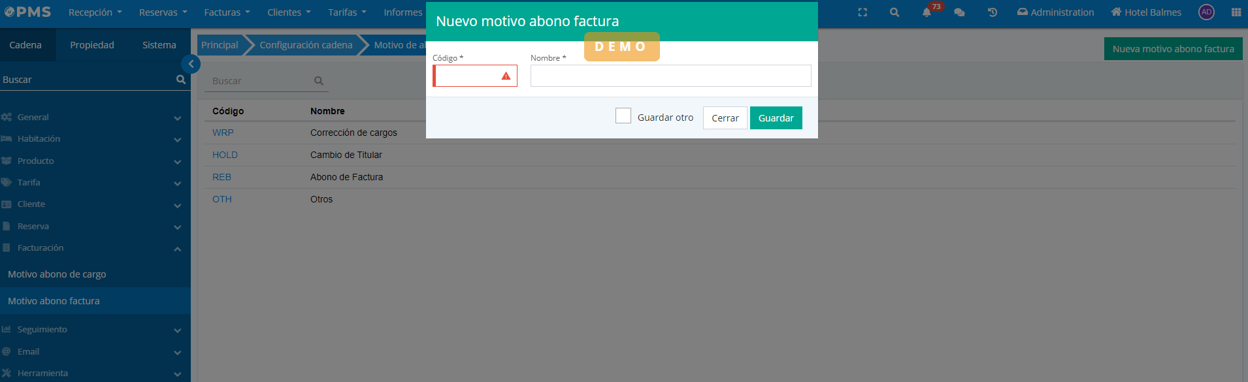Click the top bar search magnifier
1248x382 pixels.
(895, 12)
